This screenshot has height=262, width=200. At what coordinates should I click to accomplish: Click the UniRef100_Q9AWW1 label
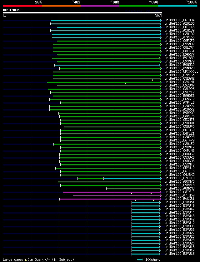179,123
